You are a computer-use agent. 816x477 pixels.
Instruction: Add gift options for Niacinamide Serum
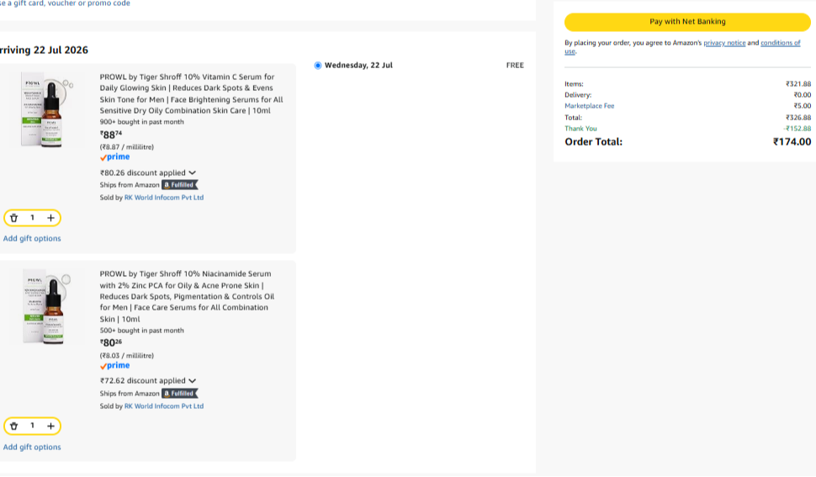[x=32, y=448]
